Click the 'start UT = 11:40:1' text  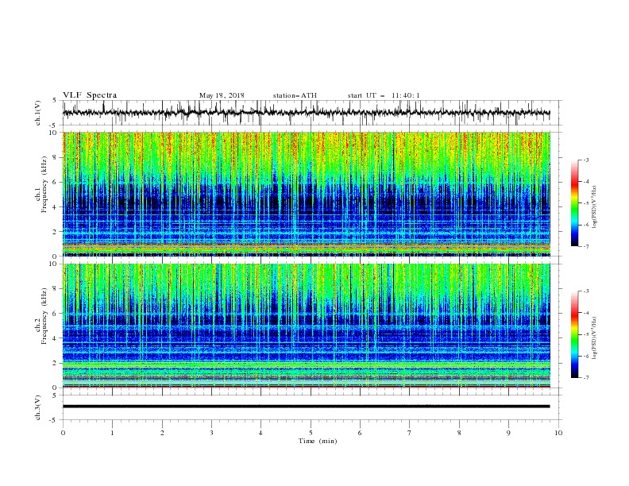pos(384,95)
